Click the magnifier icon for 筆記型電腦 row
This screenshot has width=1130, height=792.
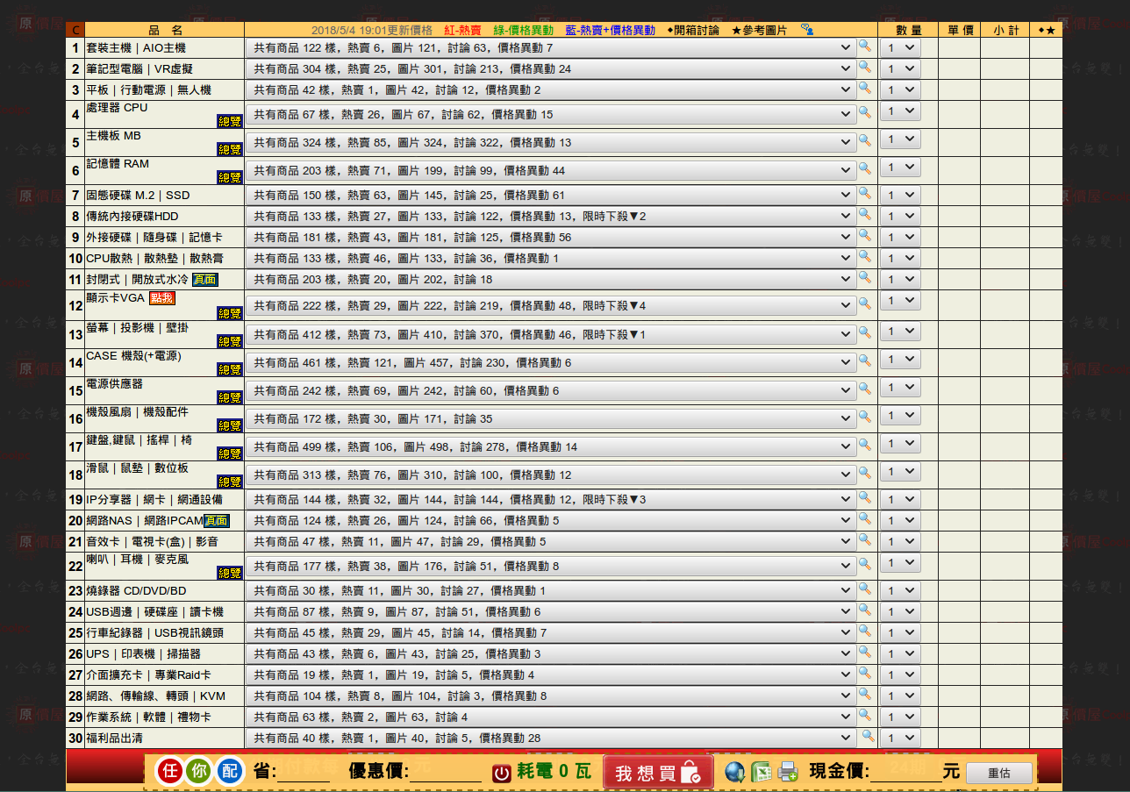click(864, 67)
